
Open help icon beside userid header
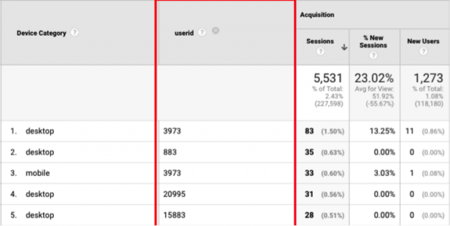click(202, 33)
